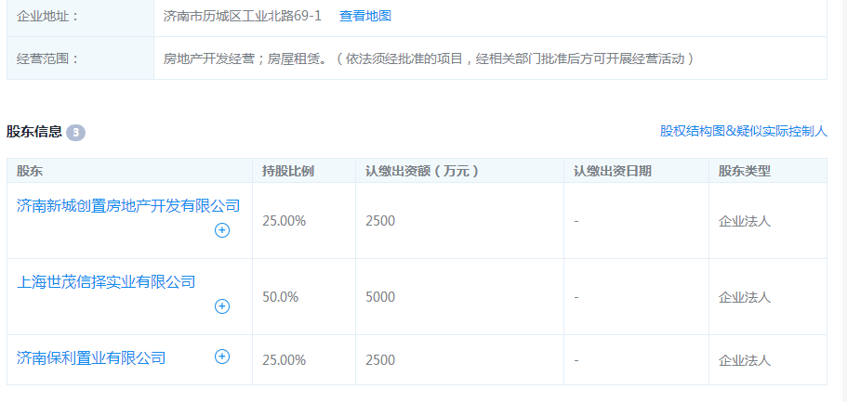
Task: Click the 股东 column header
Action: (x=30, y=171)
